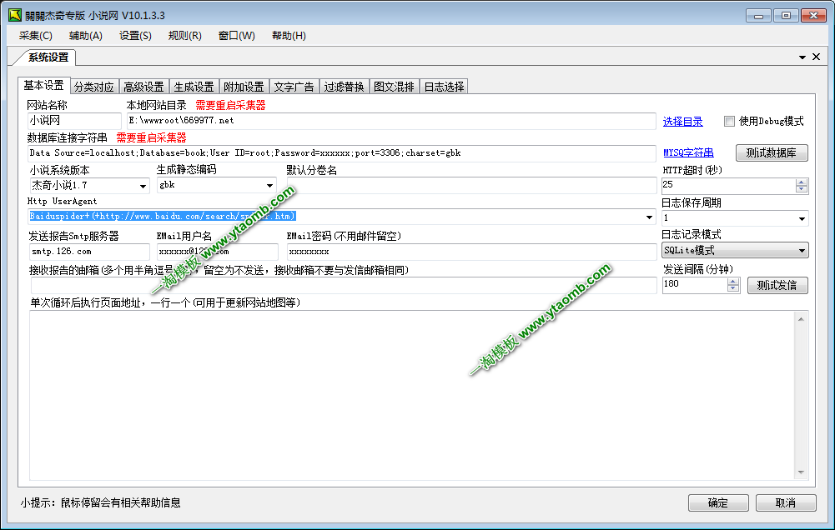
Task: Expand the Http UserAgent dropdown arrow
Action: (x=649, y=217)
